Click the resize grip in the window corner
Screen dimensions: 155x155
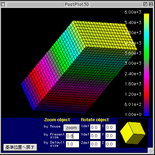tap(150, 150)
